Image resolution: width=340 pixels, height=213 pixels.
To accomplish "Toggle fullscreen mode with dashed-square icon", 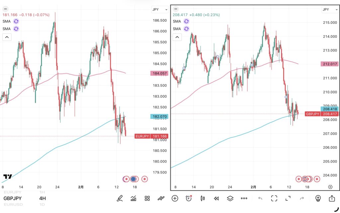I will (274, 198).
